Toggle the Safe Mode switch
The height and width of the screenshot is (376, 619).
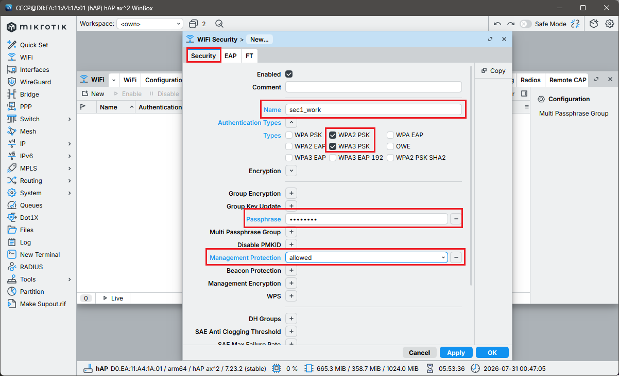tap(525, 24)
